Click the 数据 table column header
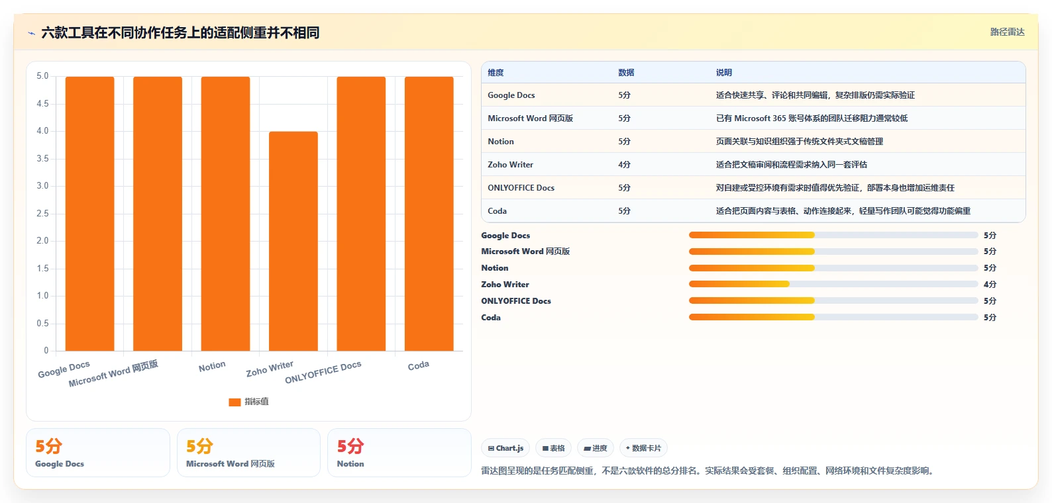The width and height of the screenshot is (1052, 503). click(626, 73)
